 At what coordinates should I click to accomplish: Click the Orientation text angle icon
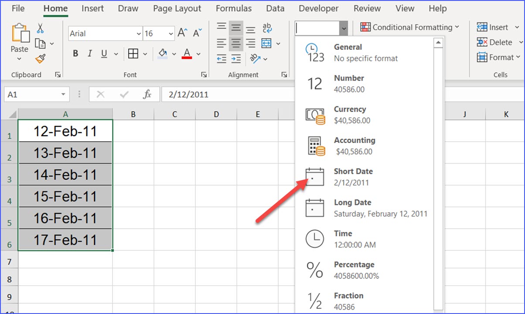tap(255, 58)
